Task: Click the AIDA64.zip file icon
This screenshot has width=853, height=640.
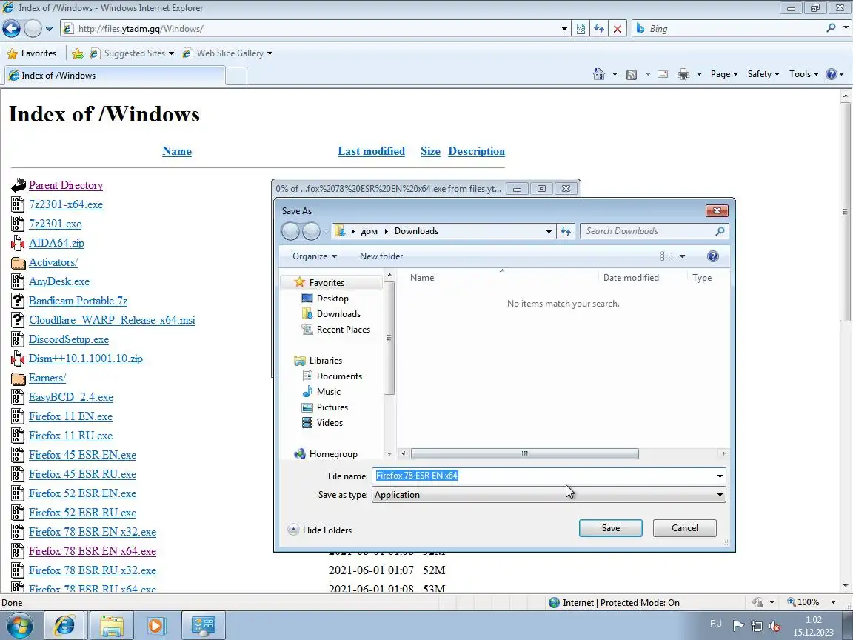Action: click(x=18, y=243)
